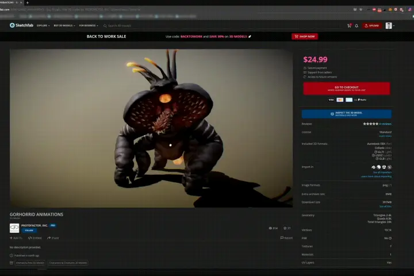Image resolution: width=414 pixels, height=276 pixels.
Task: Click the $24.99 price text
Action: (x=315, y=59)
